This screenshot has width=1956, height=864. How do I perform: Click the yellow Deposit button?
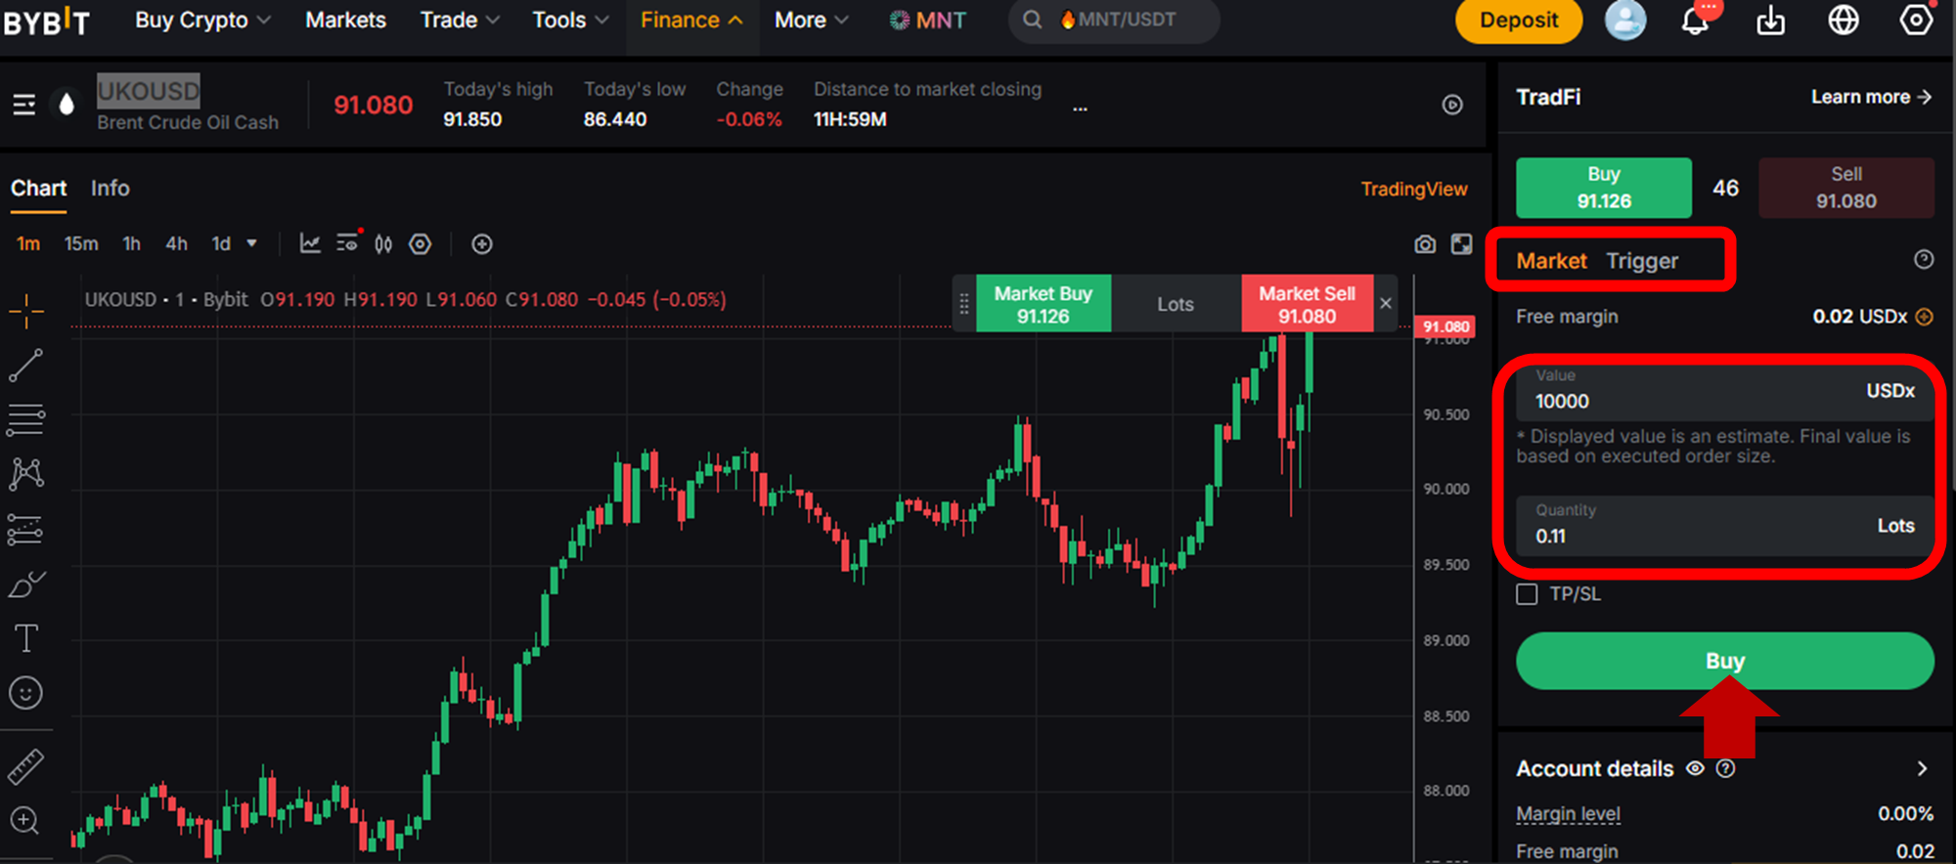[x=1519, y=21]
